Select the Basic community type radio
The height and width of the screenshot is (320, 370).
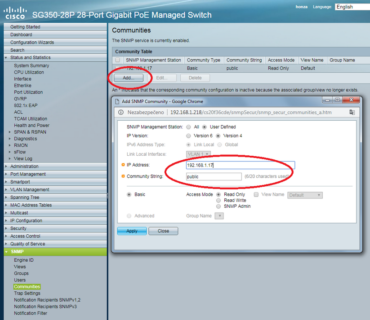click(x=129, y=194)
